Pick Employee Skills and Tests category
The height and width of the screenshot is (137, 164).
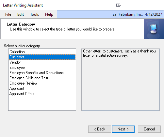pos(42,78)
